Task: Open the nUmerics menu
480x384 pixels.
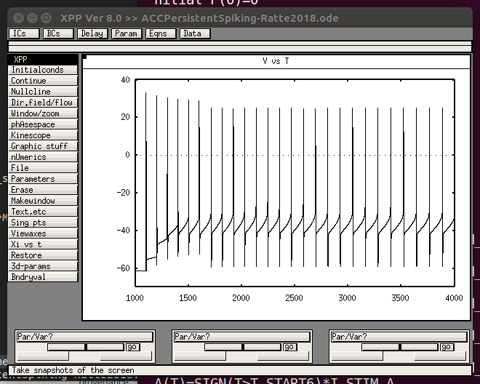Action: point(43,157)
